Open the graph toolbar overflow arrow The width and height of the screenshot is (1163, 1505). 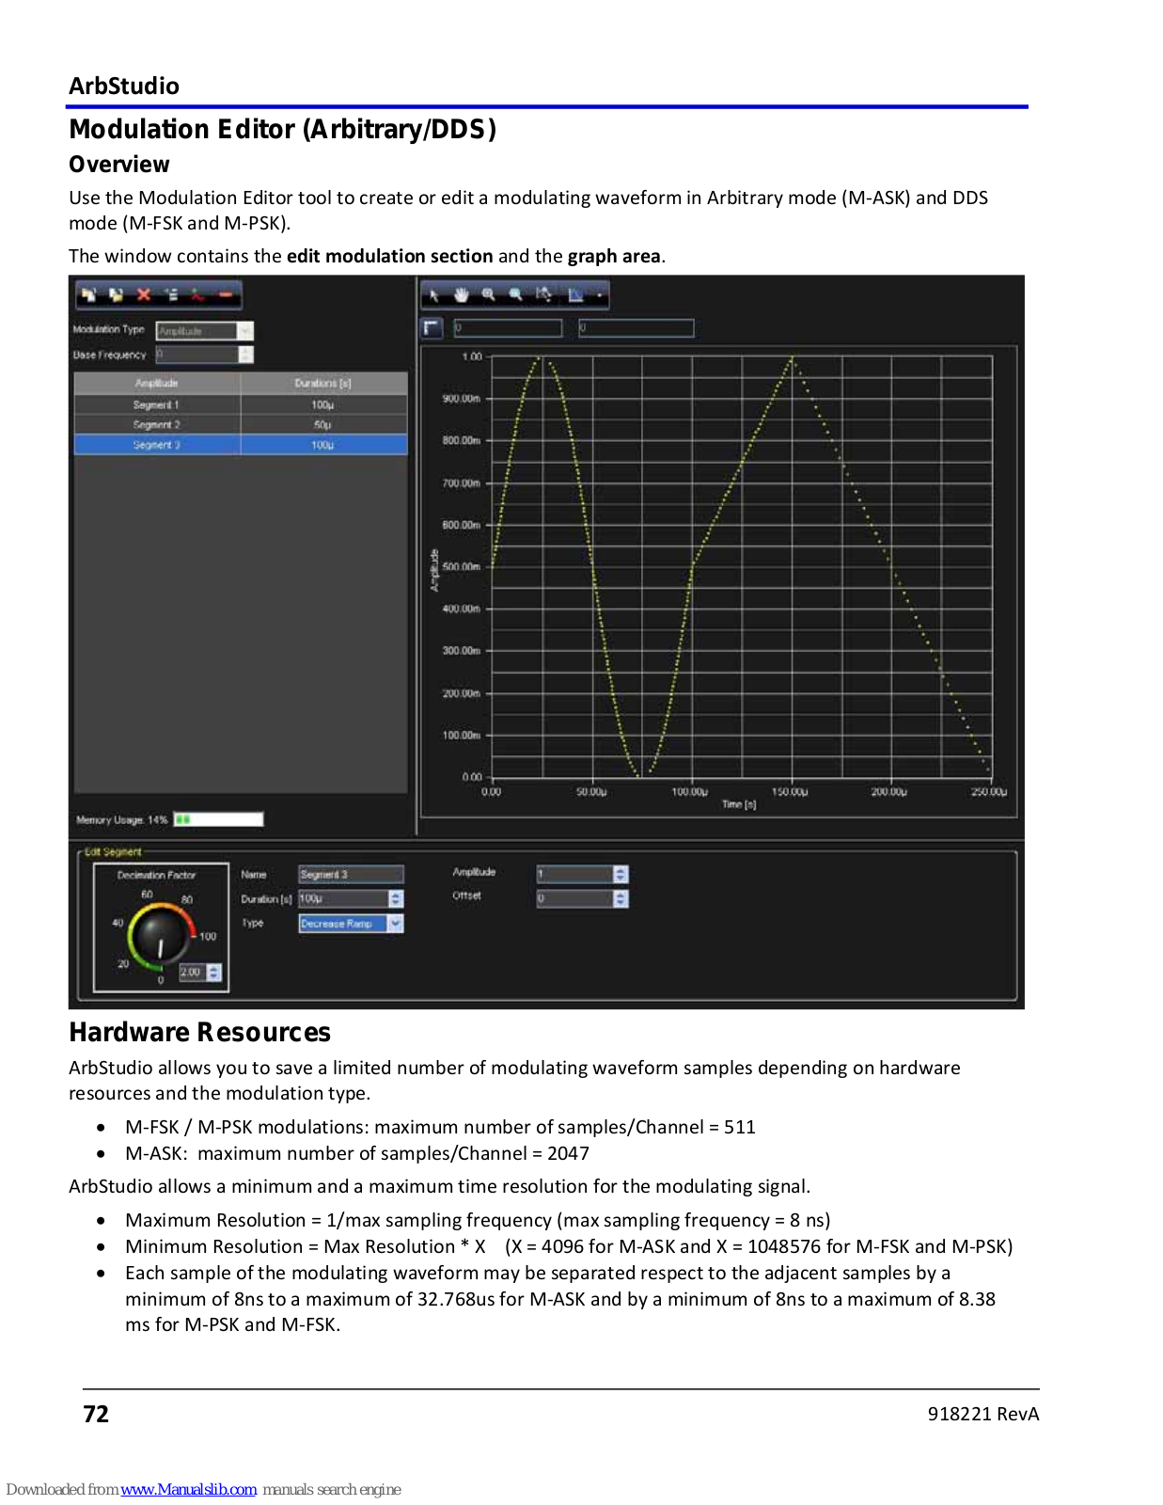coord(600,295)
